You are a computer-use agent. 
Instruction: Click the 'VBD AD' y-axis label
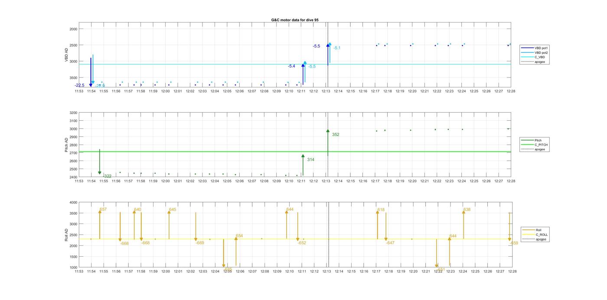(x=67, y=55)
